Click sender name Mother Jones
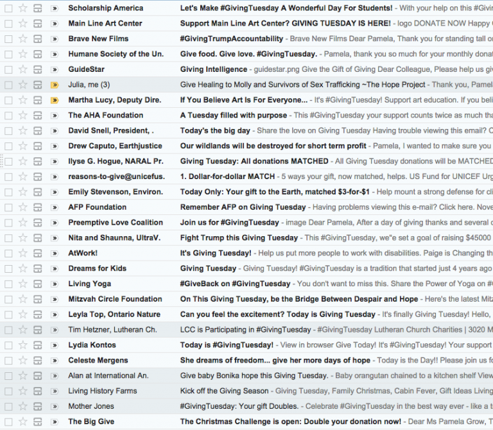Screen dimensions: 493x430 point(91,406)
